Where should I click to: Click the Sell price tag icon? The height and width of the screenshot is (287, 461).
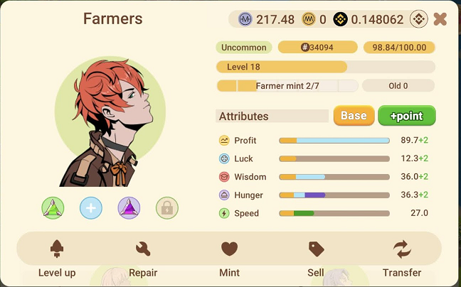click(x=316, y=249)
